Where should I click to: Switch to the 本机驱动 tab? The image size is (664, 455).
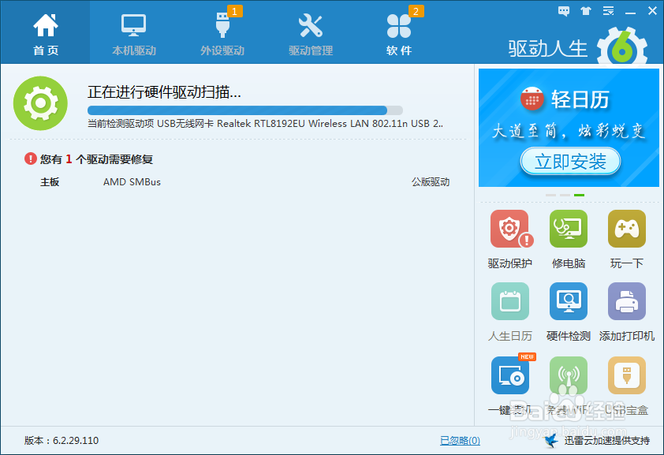[x=134, y=35]
